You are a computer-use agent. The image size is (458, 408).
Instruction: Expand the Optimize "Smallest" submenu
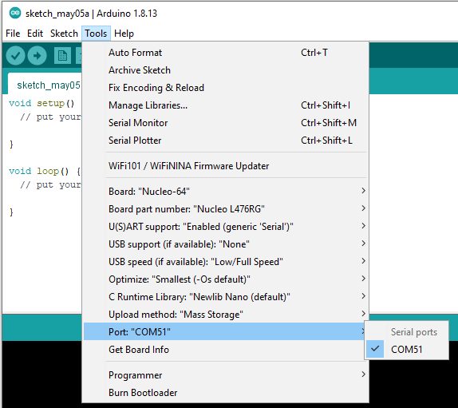pos(225,279)
